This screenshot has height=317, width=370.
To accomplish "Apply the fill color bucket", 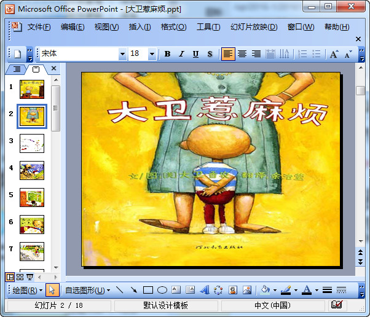I will [x=266, y=290].
